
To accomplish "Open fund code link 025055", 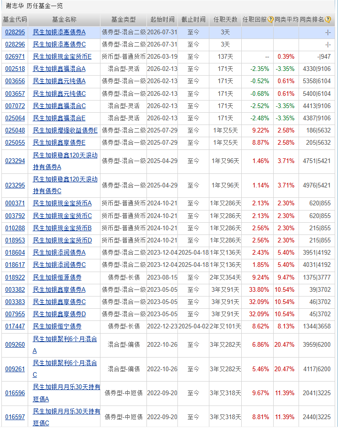I will (15, 142).
